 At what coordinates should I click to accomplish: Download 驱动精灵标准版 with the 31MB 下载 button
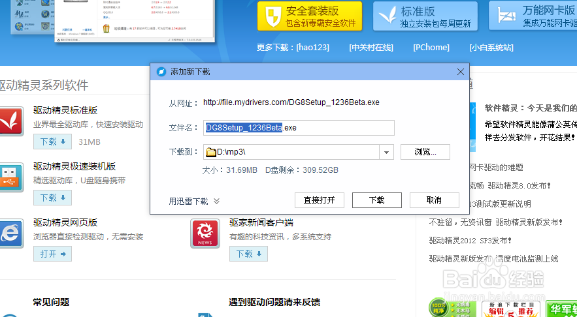(x=52, y=142)
